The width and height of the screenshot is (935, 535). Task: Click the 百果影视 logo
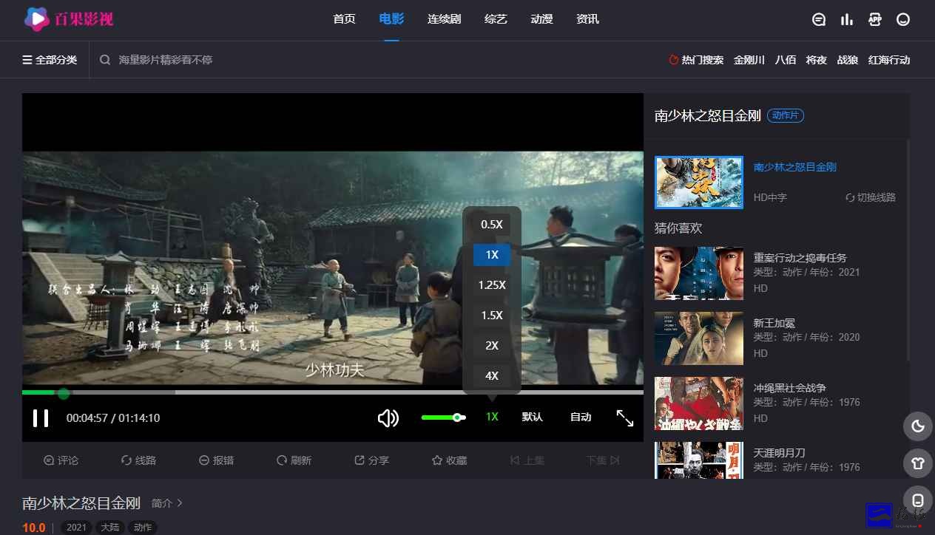[x=69, y=19]
